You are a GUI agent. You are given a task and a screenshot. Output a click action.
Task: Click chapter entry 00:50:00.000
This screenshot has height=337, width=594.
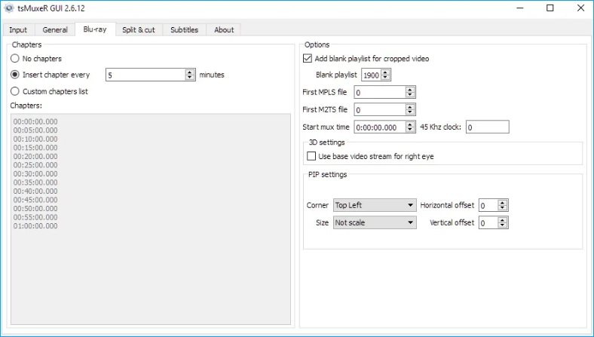[35, 209]
